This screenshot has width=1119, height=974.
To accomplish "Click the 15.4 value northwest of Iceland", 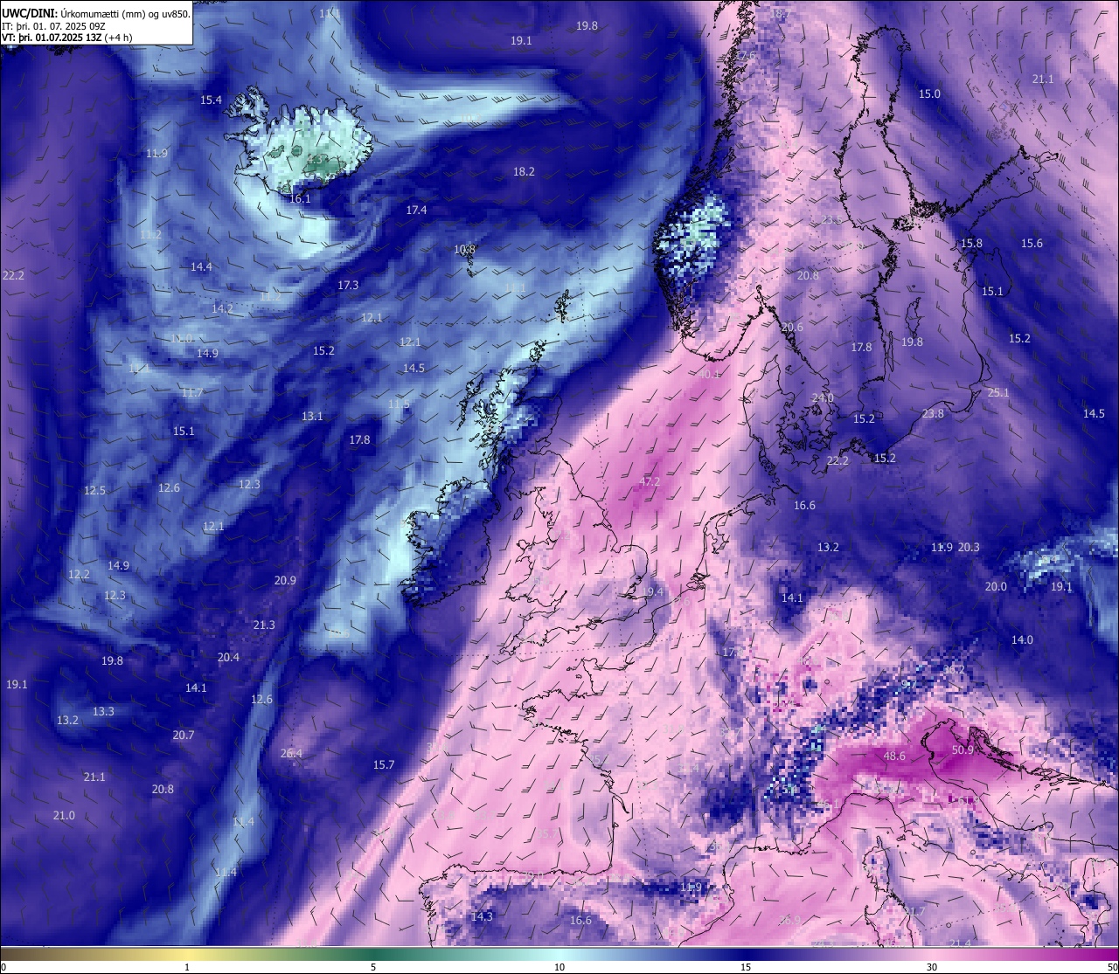I will [212, 100].
